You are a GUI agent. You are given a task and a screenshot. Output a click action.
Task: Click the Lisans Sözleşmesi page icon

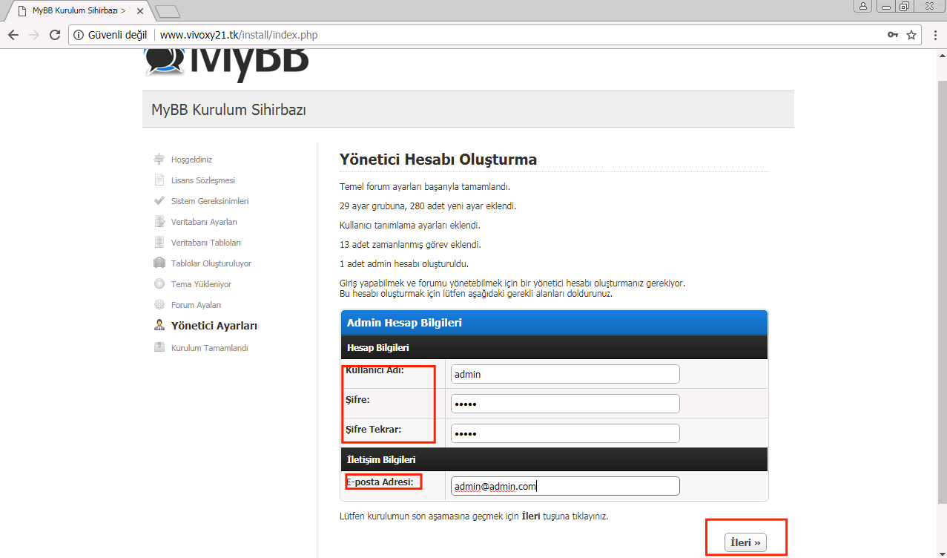pyautogui.click(x=159, y=180)
